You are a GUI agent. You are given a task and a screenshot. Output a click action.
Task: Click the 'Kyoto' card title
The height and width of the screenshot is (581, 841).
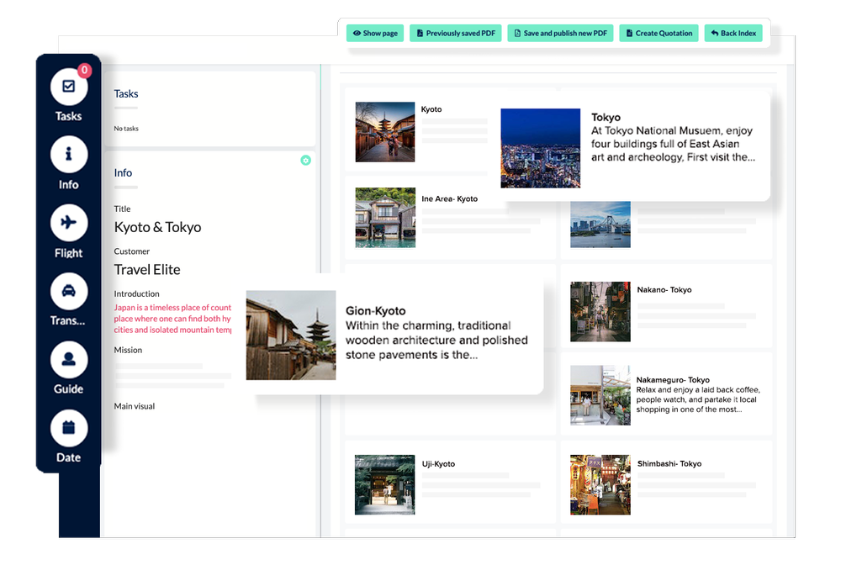click(431, 109)
